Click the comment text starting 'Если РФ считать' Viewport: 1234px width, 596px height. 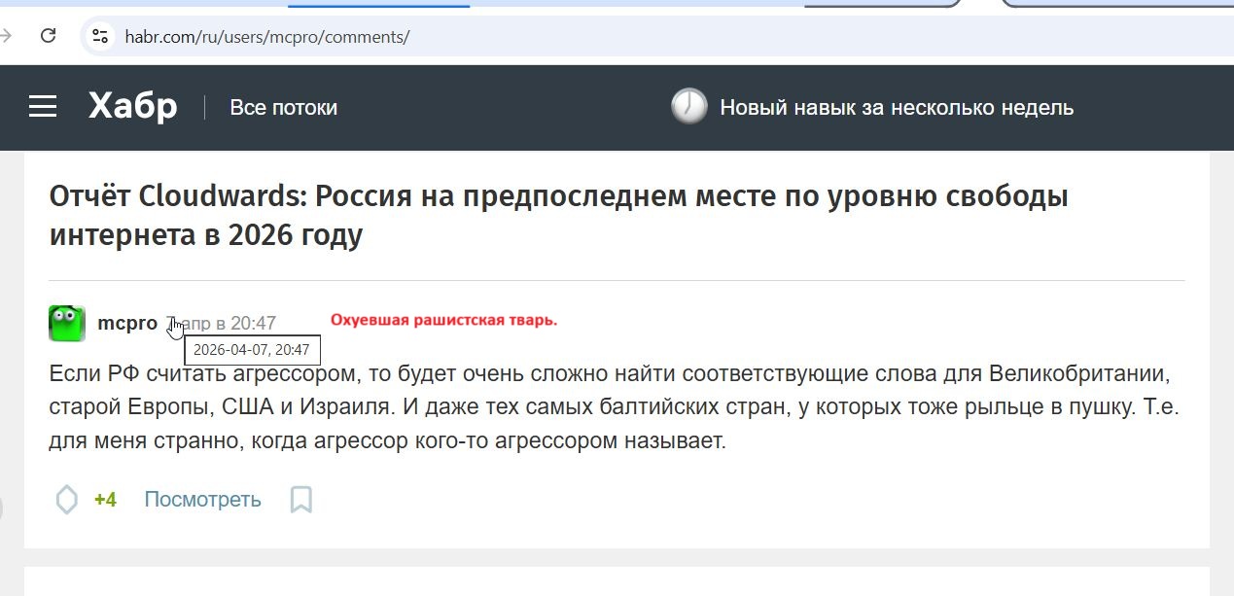pyautogui.click(x=614, y=407)
